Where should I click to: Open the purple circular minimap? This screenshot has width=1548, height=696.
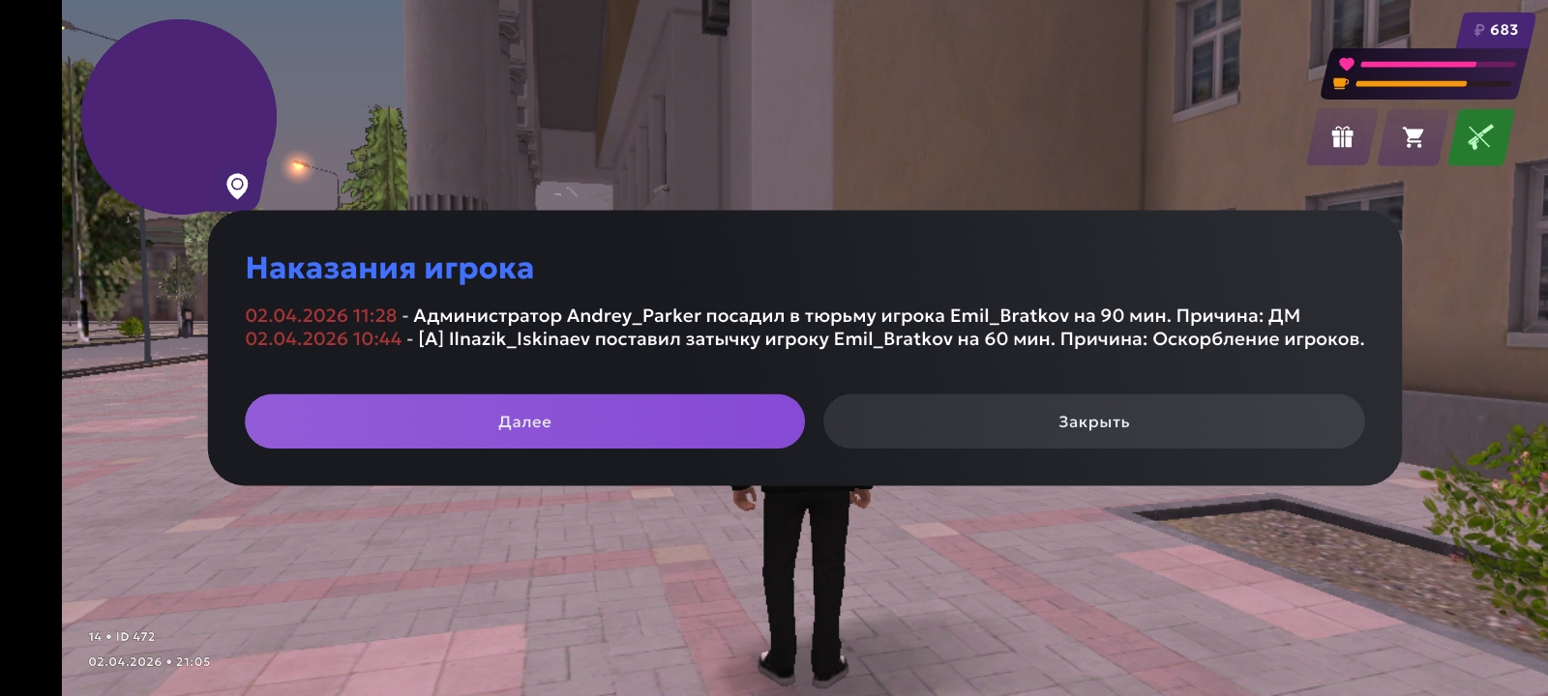pos(178,116)
